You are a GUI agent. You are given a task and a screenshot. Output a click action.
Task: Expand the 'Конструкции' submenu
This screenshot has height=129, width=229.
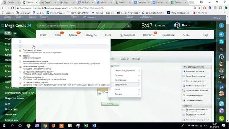(127, 80)
